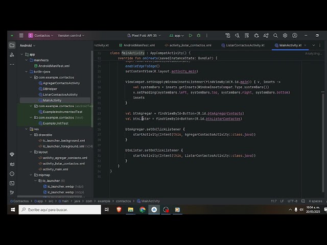Viewport: 327px width, 245px height.
Task: Open Android project view dropdown
Action: [28, 45]
